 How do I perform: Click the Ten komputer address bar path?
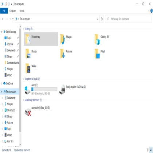[x=25, y=19]
